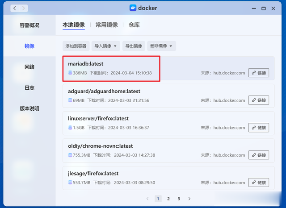The image size is (286, 208).
Task: Open the 删除镜像 dropdown
Action: [161, 46]
